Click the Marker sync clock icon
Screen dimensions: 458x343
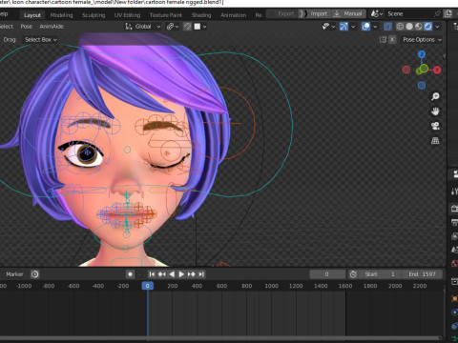34,274
